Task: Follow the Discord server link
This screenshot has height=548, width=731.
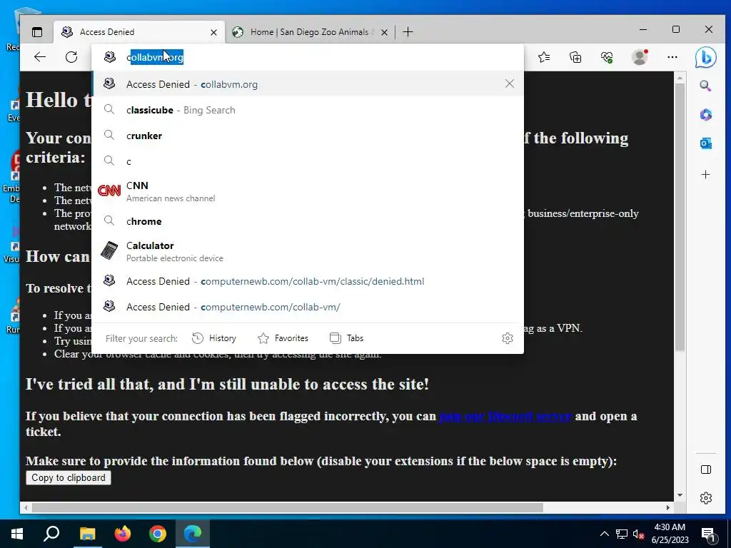Action: [x=505, y=416]
